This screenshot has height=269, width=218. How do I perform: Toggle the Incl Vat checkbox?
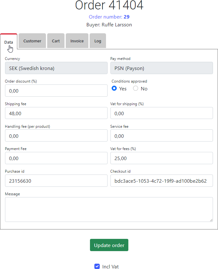97,266
